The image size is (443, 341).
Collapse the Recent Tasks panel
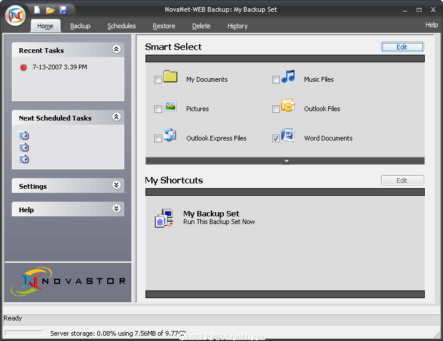coord(117,49)
